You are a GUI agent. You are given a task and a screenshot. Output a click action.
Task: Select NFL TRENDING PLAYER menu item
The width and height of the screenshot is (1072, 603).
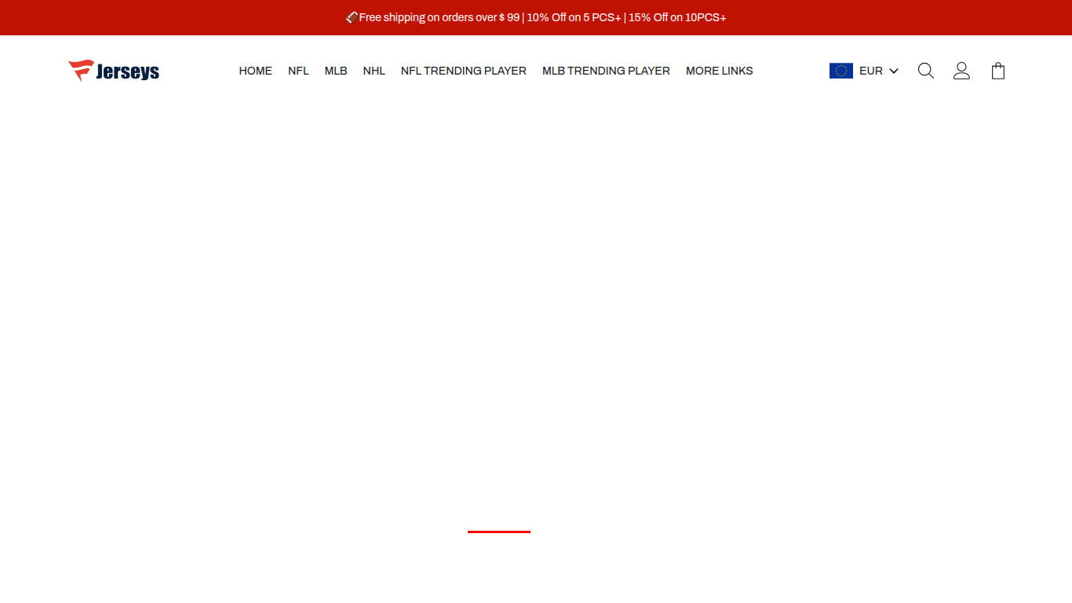[464, 71]
